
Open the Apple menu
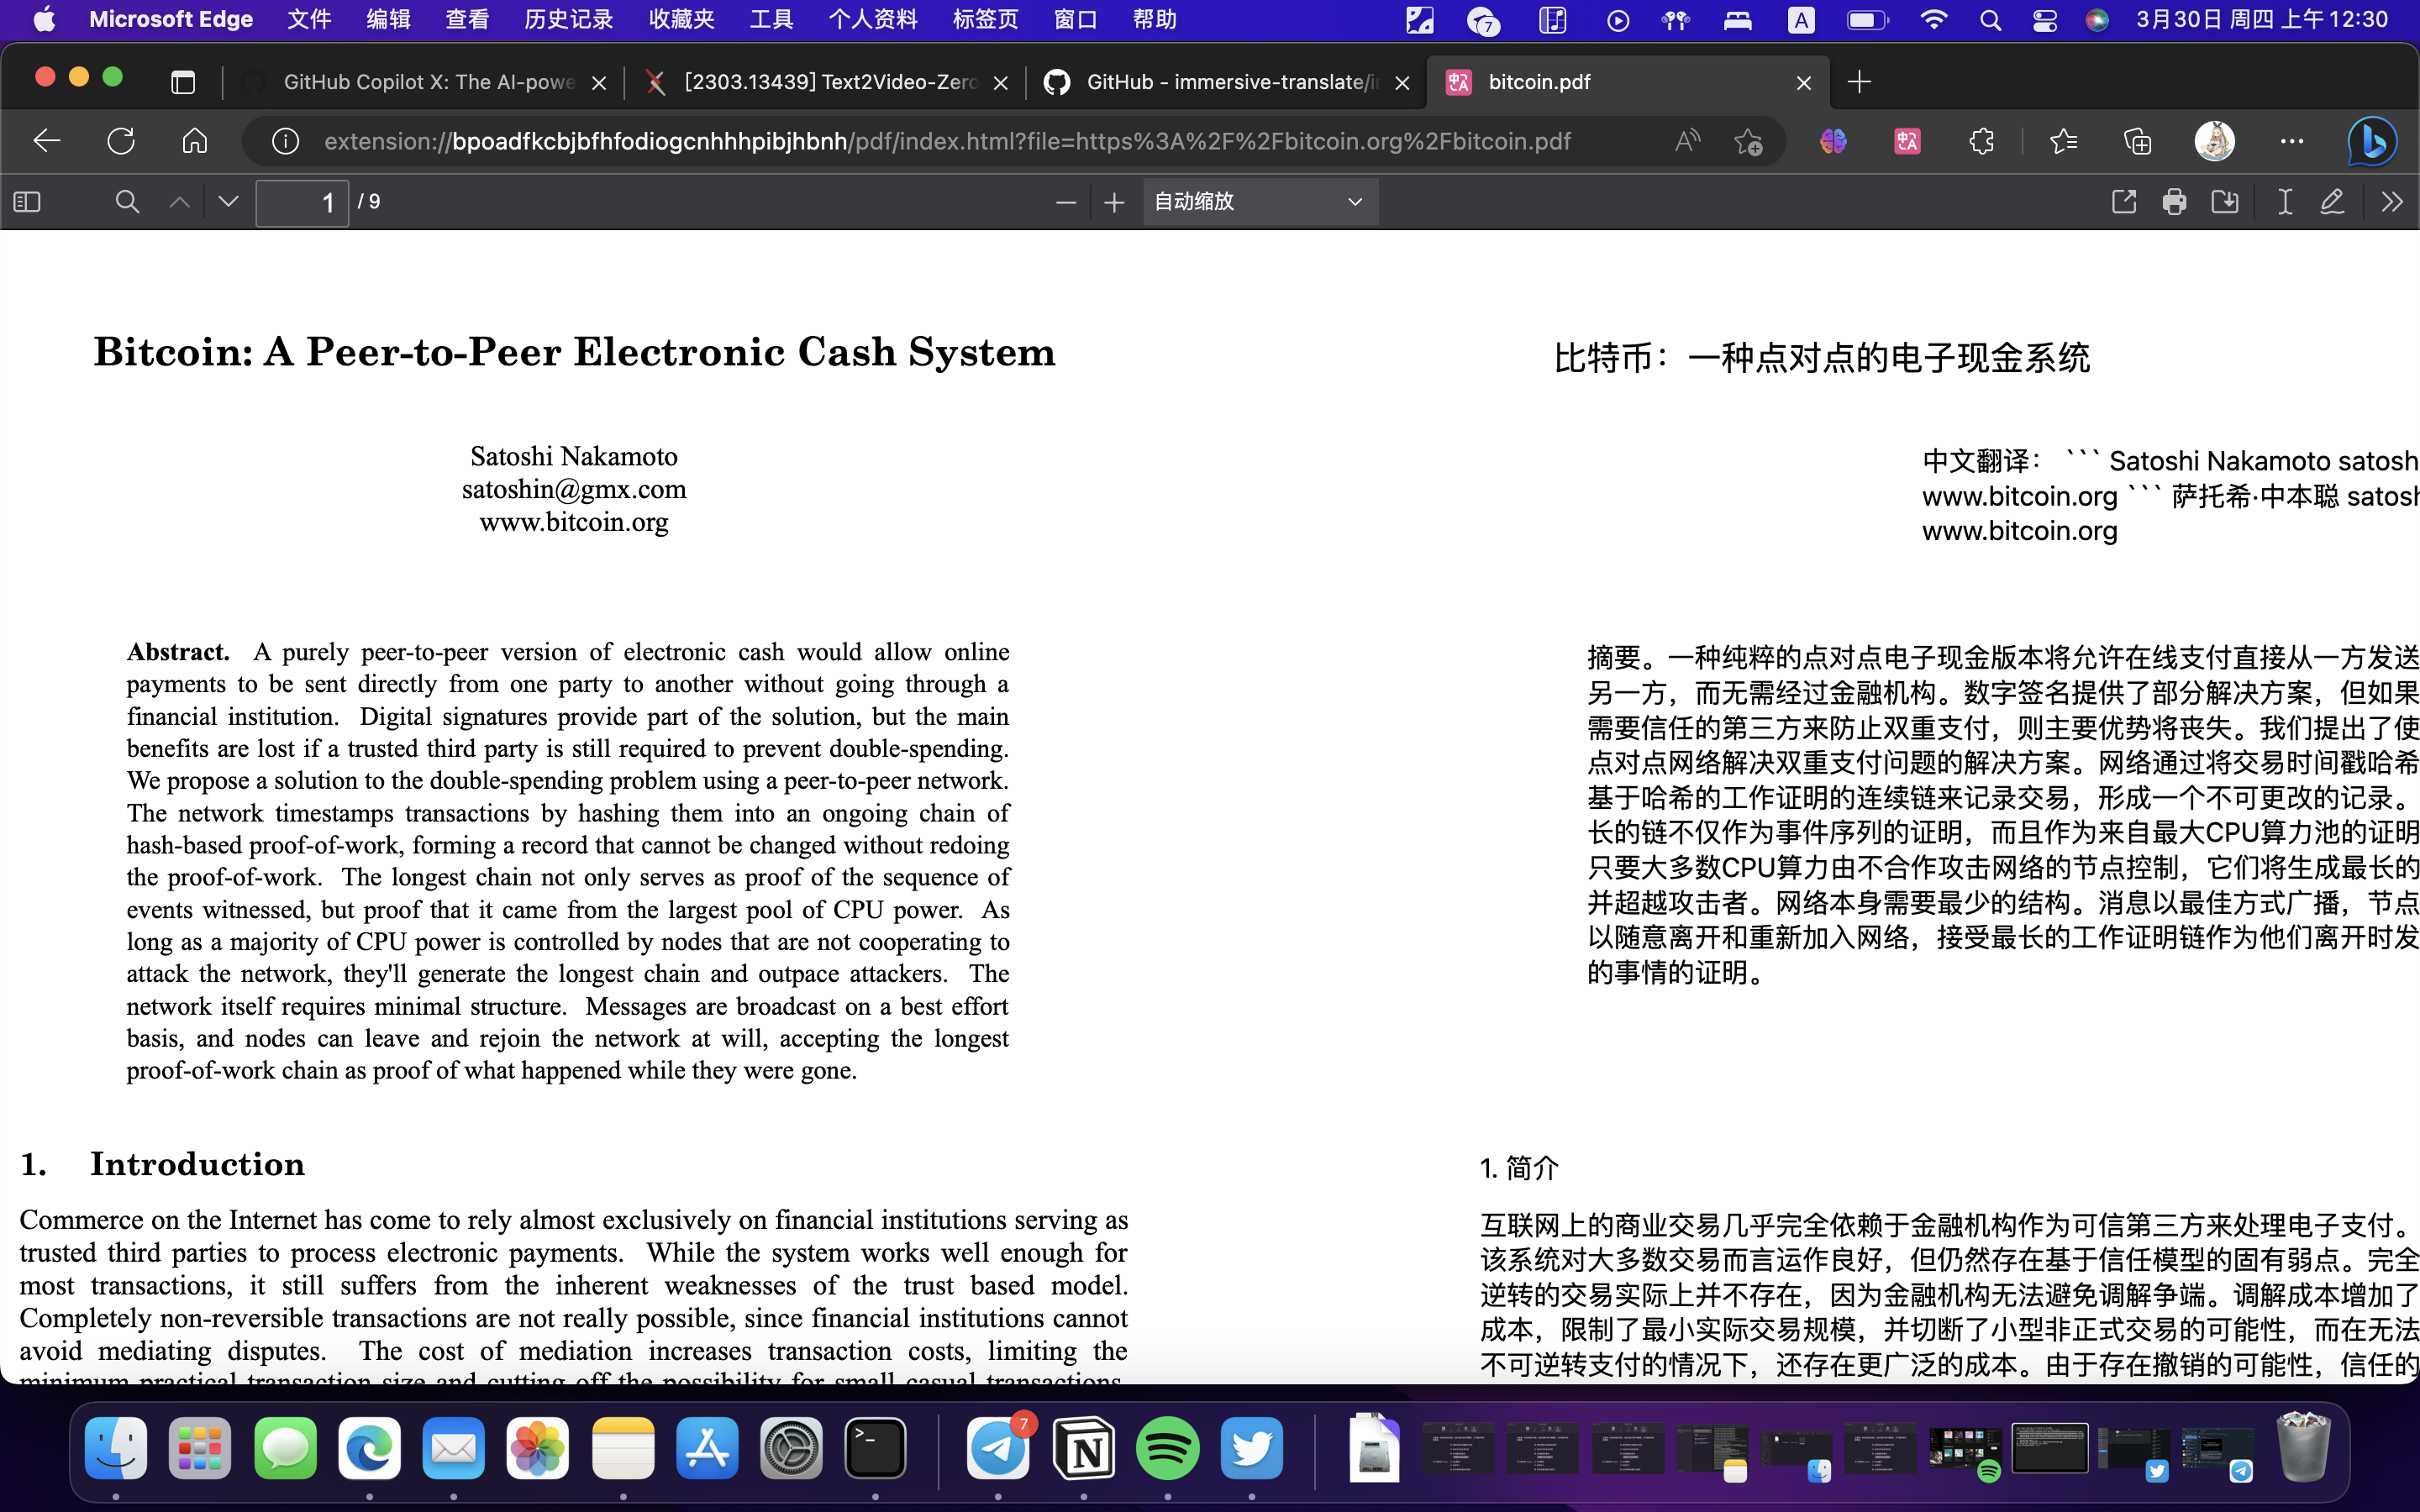44,19
